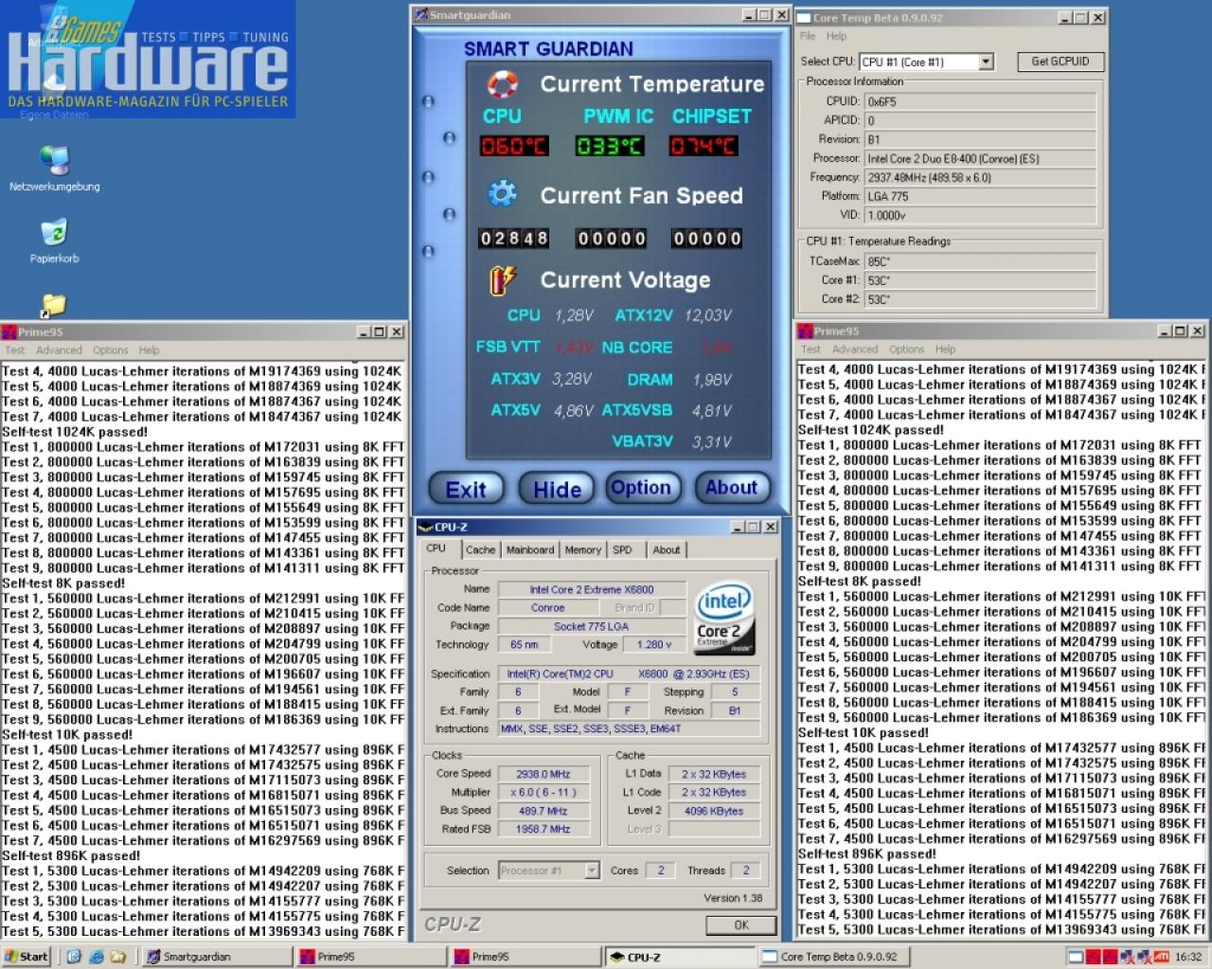Viewport: 1212px width, 969px height.
Task: Select the CPU tab in CPU-Z
Action: (437, 548)
